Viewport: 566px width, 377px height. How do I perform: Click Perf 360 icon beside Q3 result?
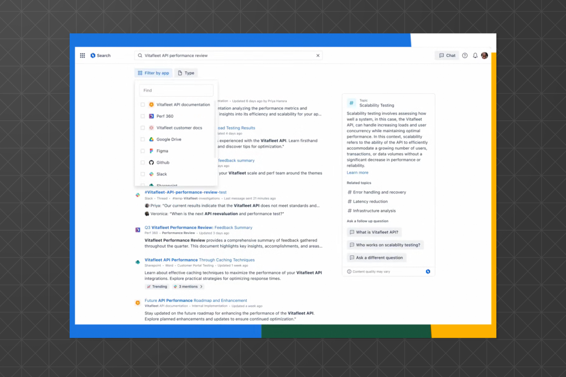[138, 230]
